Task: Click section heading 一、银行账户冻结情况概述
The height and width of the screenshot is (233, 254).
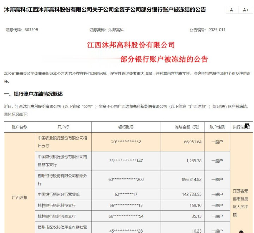Action: pos(33,94)
